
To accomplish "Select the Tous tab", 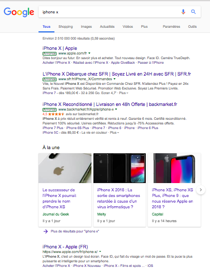I will [x=46, y=27].
